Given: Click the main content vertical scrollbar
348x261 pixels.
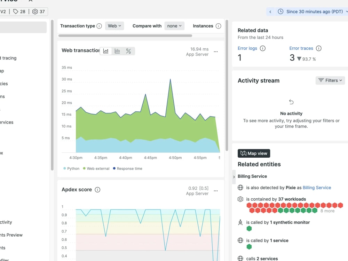Looking at the screenshot, I should [227, 86].
